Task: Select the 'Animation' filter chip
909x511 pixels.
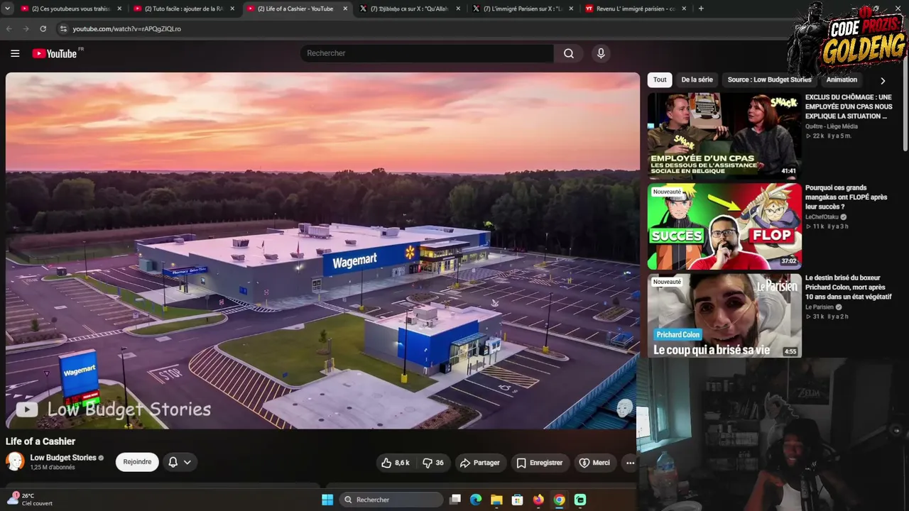Action: point(842,79)
